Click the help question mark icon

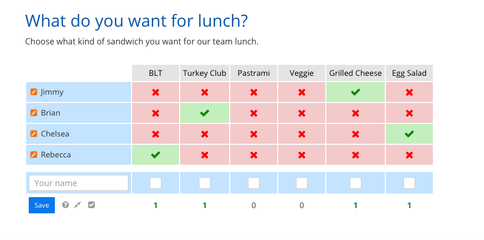click(x=65, y=205)
